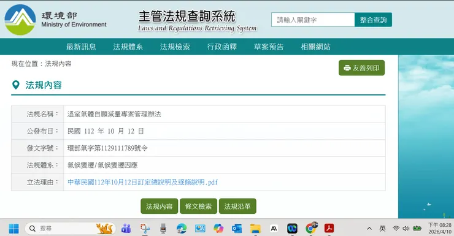The image size is (454, 236).
Task: Click the cat search highlight icon
Action: coord(105,229)
